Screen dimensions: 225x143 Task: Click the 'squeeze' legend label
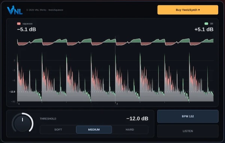click(x=27, y=24)
